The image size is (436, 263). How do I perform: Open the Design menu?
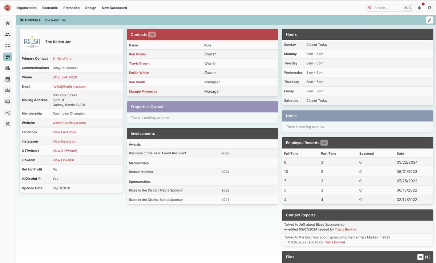point(91,8)
